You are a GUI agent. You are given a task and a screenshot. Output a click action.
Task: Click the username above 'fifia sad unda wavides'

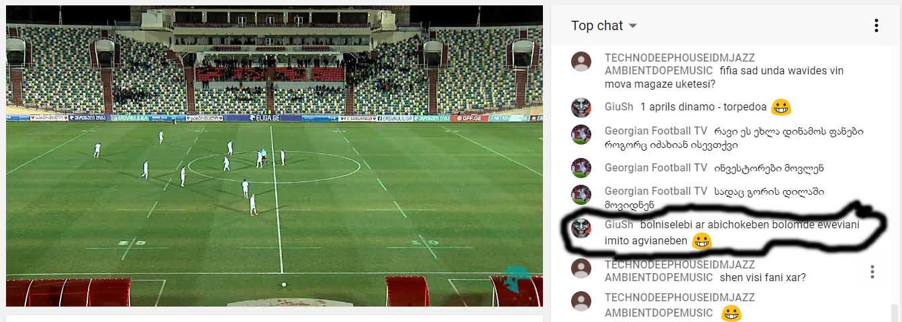pyautogui.click(x=679, y=64)
